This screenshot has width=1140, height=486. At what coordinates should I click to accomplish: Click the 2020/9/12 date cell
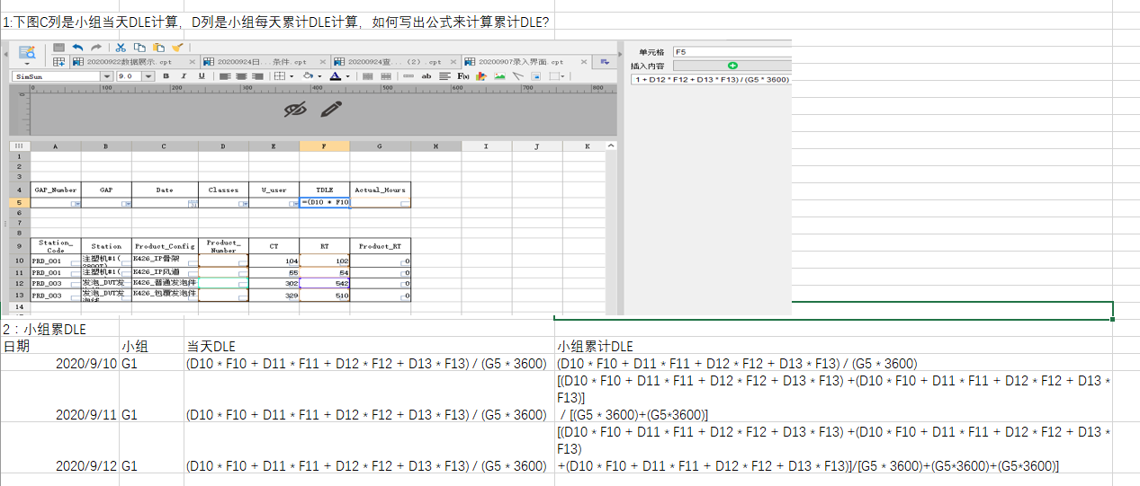tap(60, 448)
